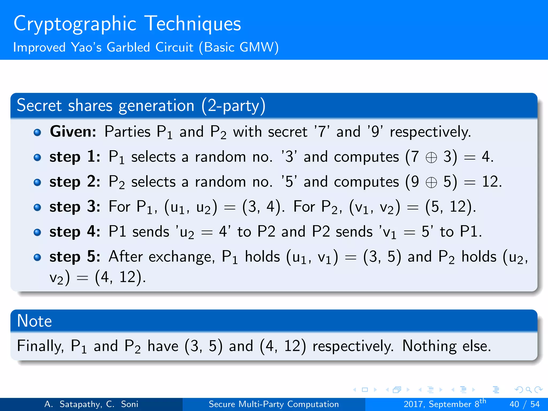Go to previous frame arrow
Viewport: 548px width, 411px height.
pyautogui.click(x=387, y=390)
